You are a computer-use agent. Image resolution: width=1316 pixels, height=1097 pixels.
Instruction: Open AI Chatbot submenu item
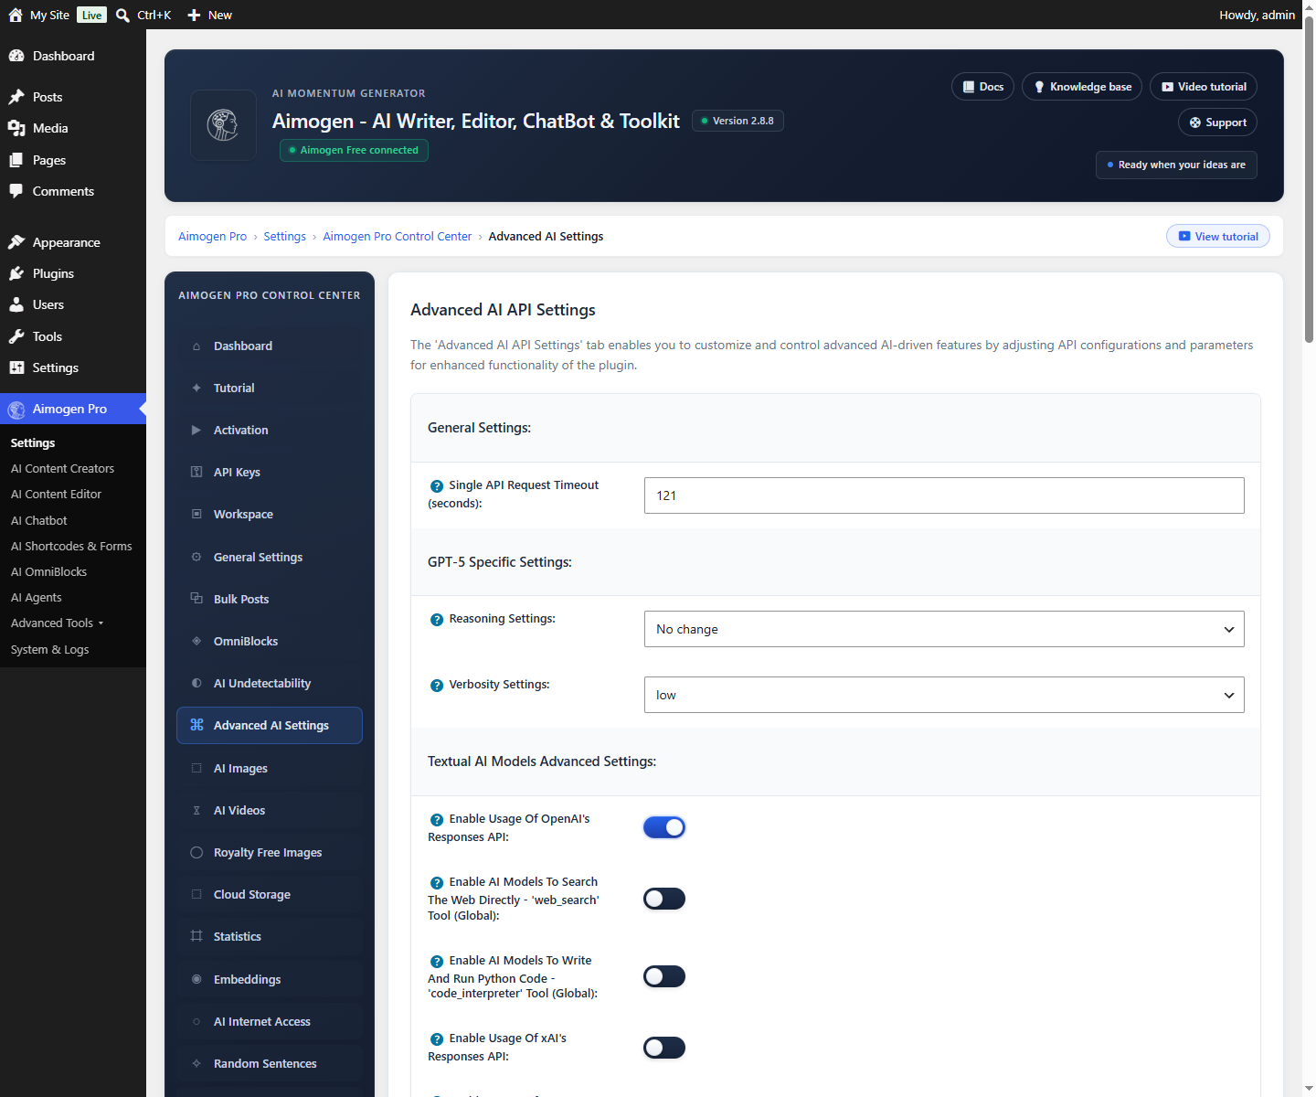click(x=38, y=521)
